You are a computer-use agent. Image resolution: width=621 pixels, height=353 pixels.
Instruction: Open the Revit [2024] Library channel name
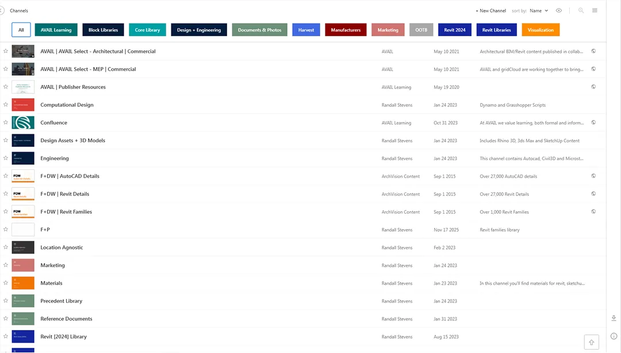click(63, 336)
